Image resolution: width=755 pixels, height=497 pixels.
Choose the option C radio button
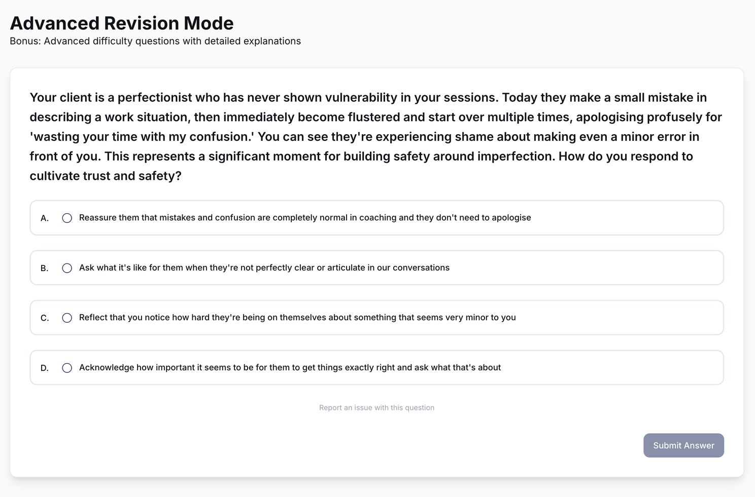click(67, 318)
